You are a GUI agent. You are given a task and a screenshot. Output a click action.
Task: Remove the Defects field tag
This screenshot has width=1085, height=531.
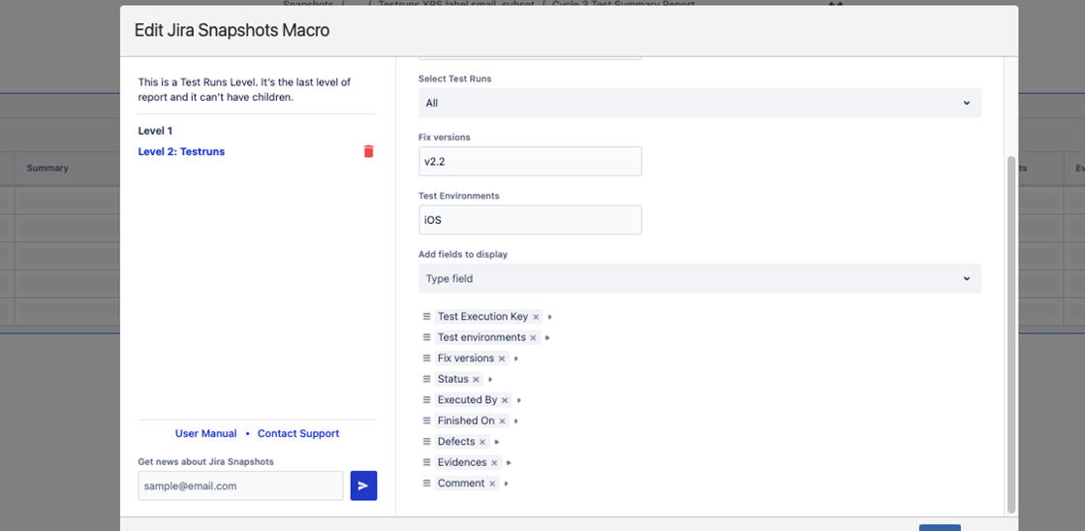[x=482, y=442]
